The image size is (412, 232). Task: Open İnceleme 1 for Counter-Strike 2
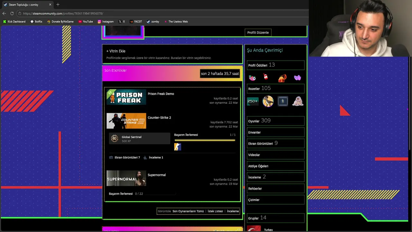tap(153, 158)
